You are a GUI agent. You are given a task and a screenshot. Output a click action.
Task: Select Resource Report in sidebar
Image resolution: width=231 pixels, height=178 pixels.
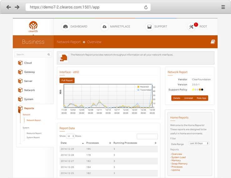click(34, 133)
